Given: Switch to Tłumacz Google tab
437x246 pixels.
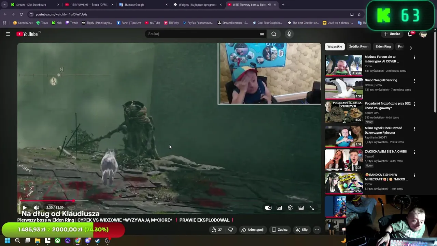Looking at the screenshot, I should (x=143, y=5).
